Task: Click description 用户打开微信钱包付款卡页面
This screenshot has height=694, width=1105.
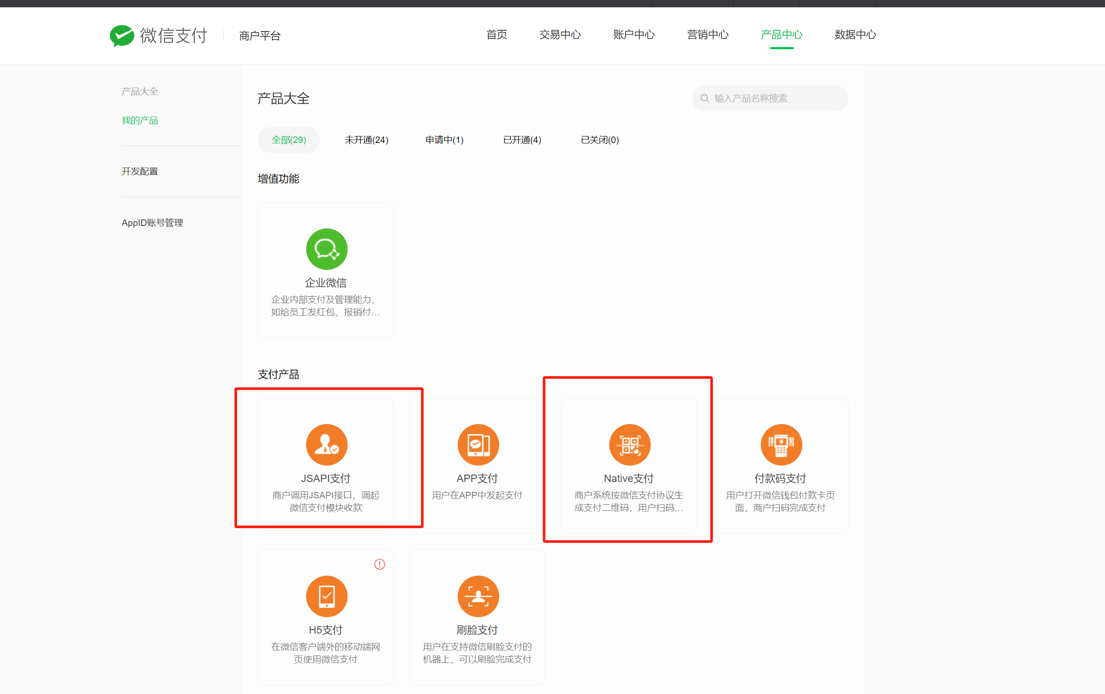Action: (780, 501)
